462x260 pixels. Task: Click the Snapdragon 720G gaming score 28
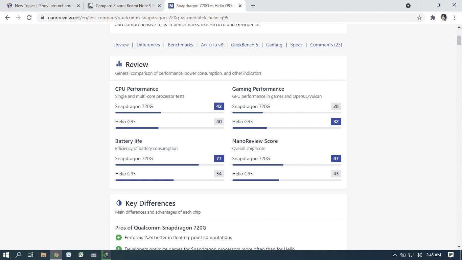coord(336,106)
